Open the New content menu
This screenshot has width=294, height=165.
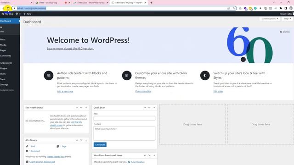click(27, 14)
